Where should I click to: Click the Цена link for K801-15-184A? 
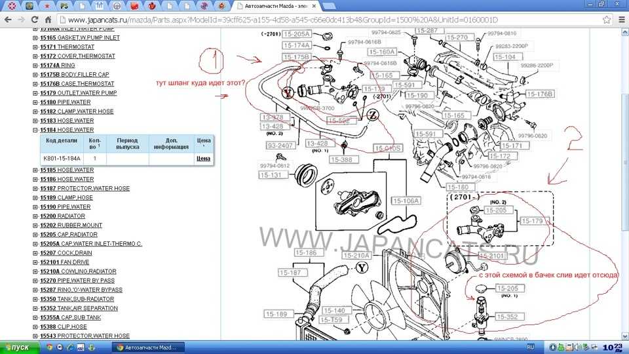tap(203, 159)
